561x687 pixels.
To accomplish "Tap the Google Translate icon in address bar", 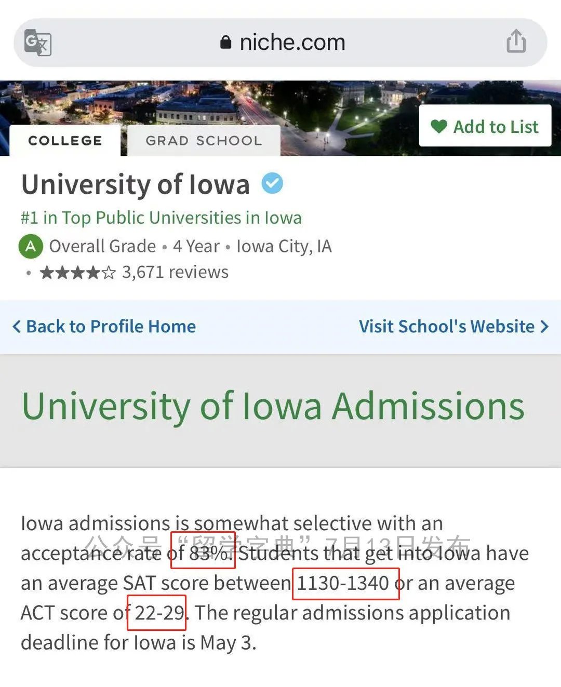I will click(x=38, y=43).
